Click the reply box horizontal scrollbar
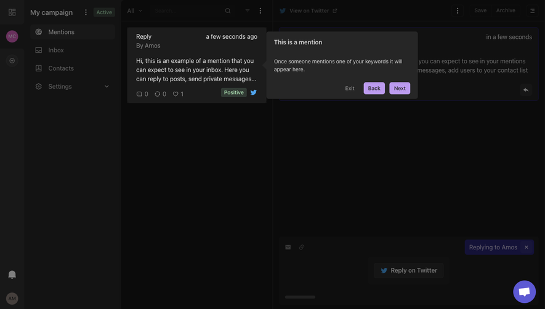This screenshot has width=545, height=309. pos(300,297)
